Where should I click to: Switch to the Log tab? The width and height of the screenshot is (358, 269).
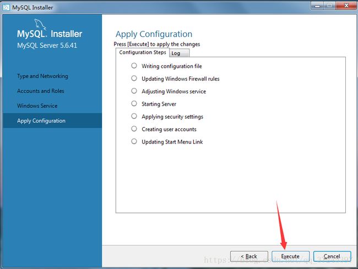point(179,53)
